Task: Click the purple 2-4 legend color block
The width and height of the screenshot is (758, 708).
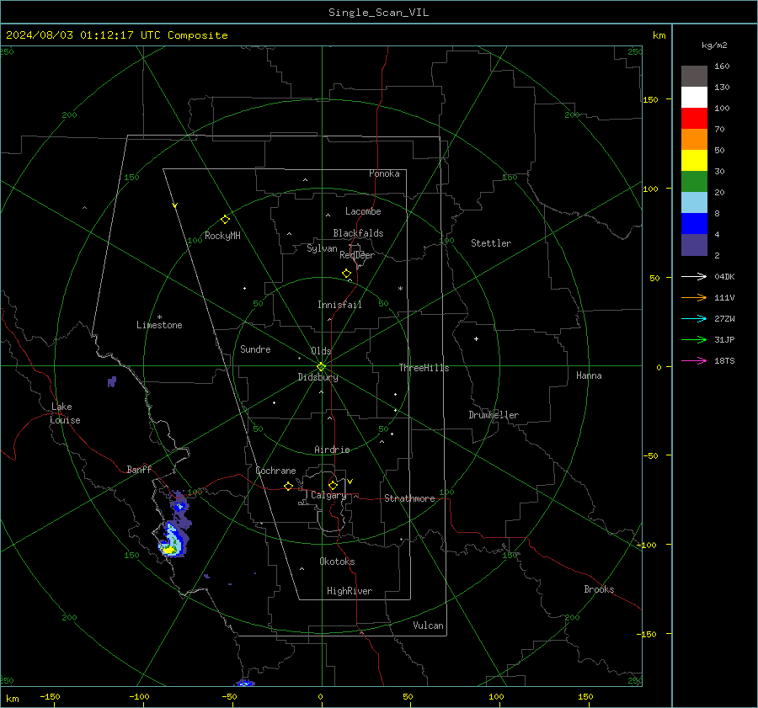Action: click(694, 244)
